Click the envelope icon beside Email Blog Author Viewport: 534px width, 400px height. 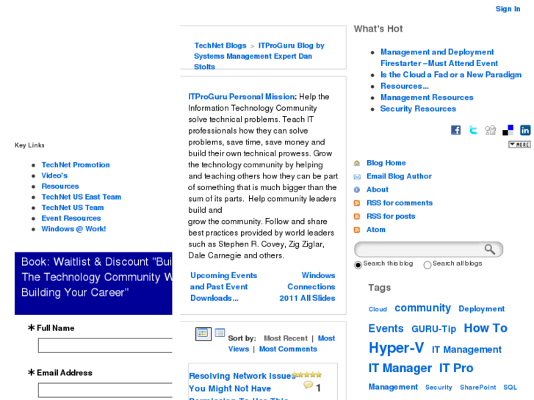click(357, 176)
